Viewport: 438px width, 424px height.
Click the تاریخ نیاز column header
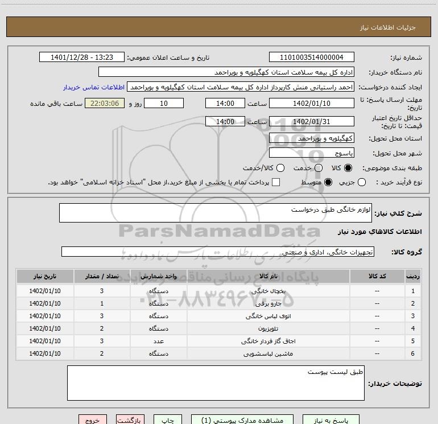click(x=45, y=276)
